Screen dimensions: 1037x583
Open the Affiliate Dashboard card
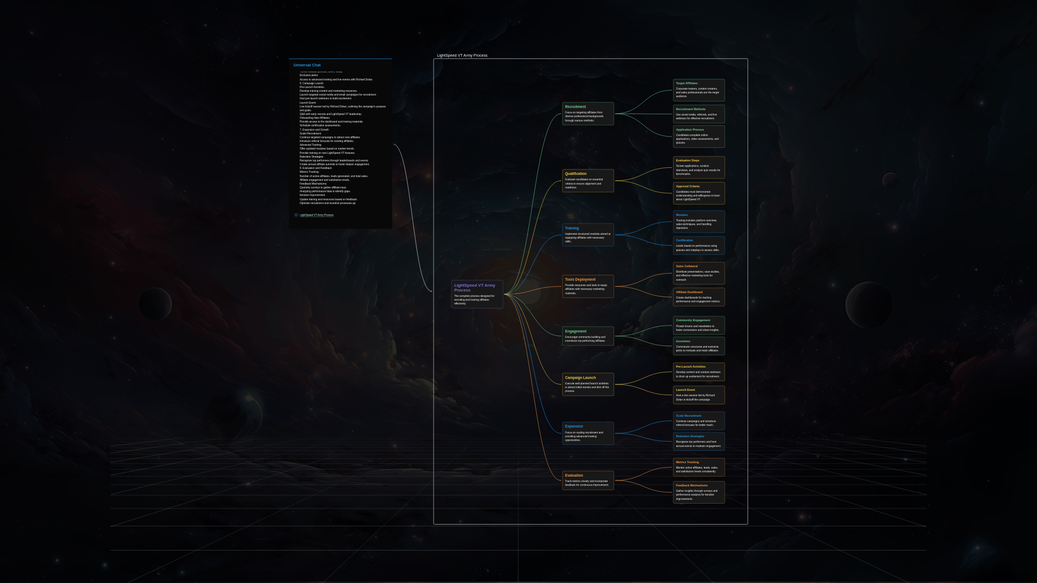698,297
